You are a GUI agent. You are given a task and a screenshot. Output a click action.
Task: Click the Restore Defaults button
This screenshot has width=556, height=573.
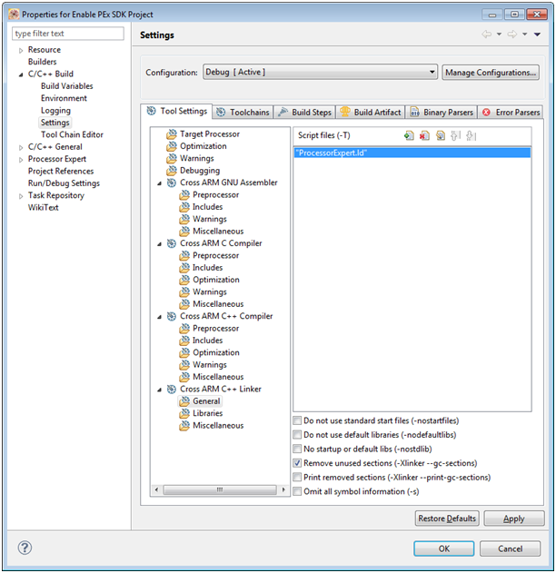click(447, 519)
